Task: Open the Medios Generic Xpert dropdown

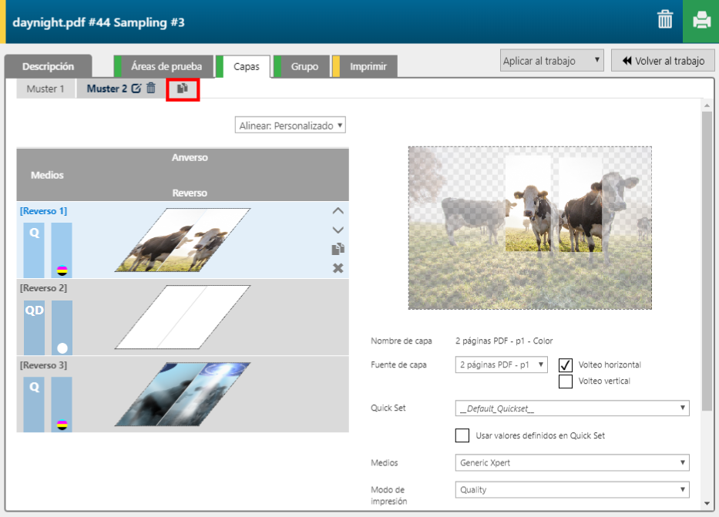Action: tap(572, 463)
